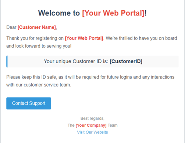Click the [Customer Name] placeholder in greeting
This screenshot has width=185, height=143.
pyautogui.click(x=37, y=27)
